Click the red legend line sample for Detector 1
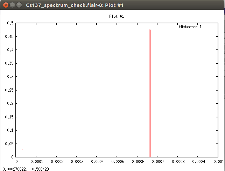Image resolution: width=225 pixels, height=171 pixels. coord(209,27)
